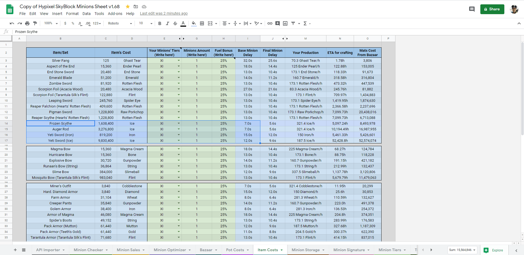Insert a chart from the toolbar
524x255 pixels.
[285, 23]
